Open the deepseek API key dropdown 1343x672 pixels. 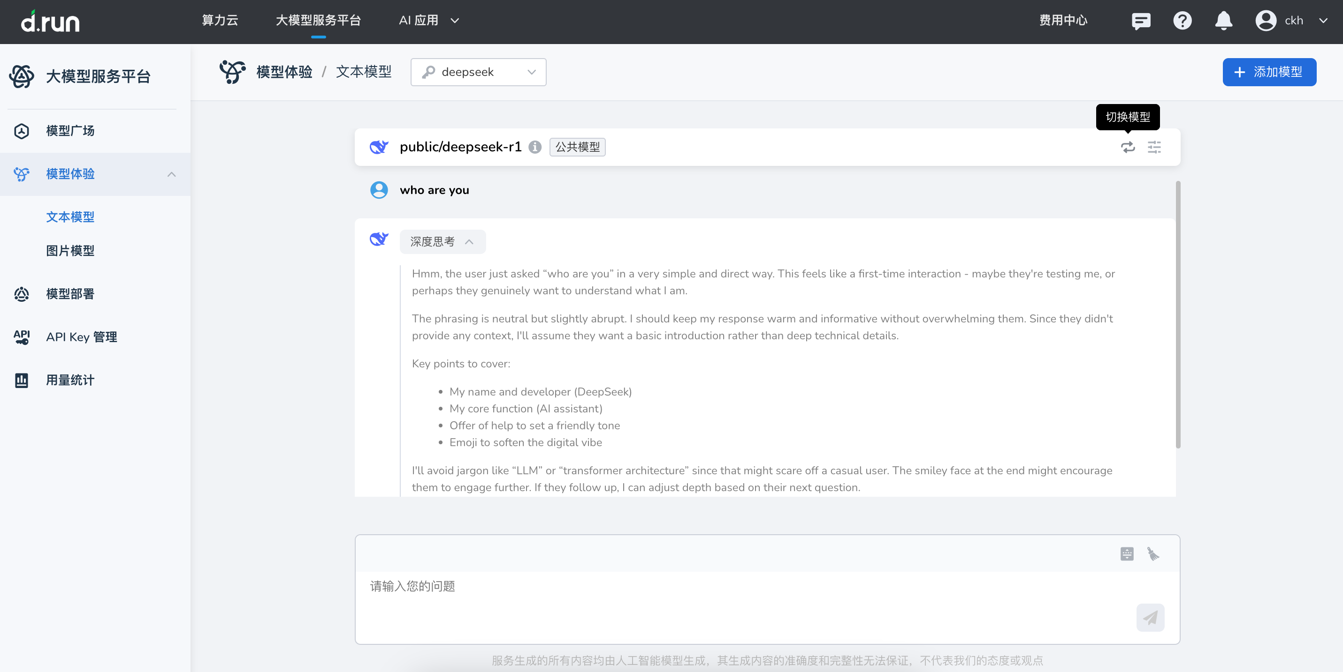click(478, 72)
